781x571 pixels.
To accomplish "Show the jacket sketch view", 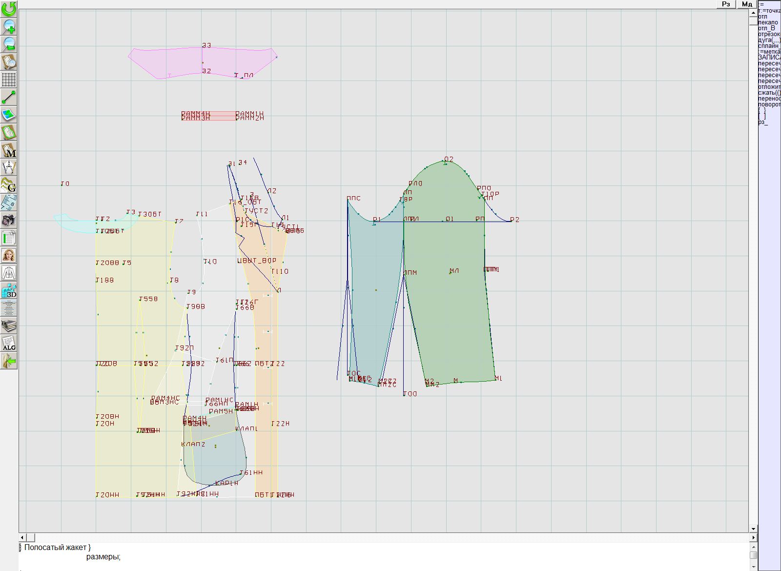I will coord(9,273).
